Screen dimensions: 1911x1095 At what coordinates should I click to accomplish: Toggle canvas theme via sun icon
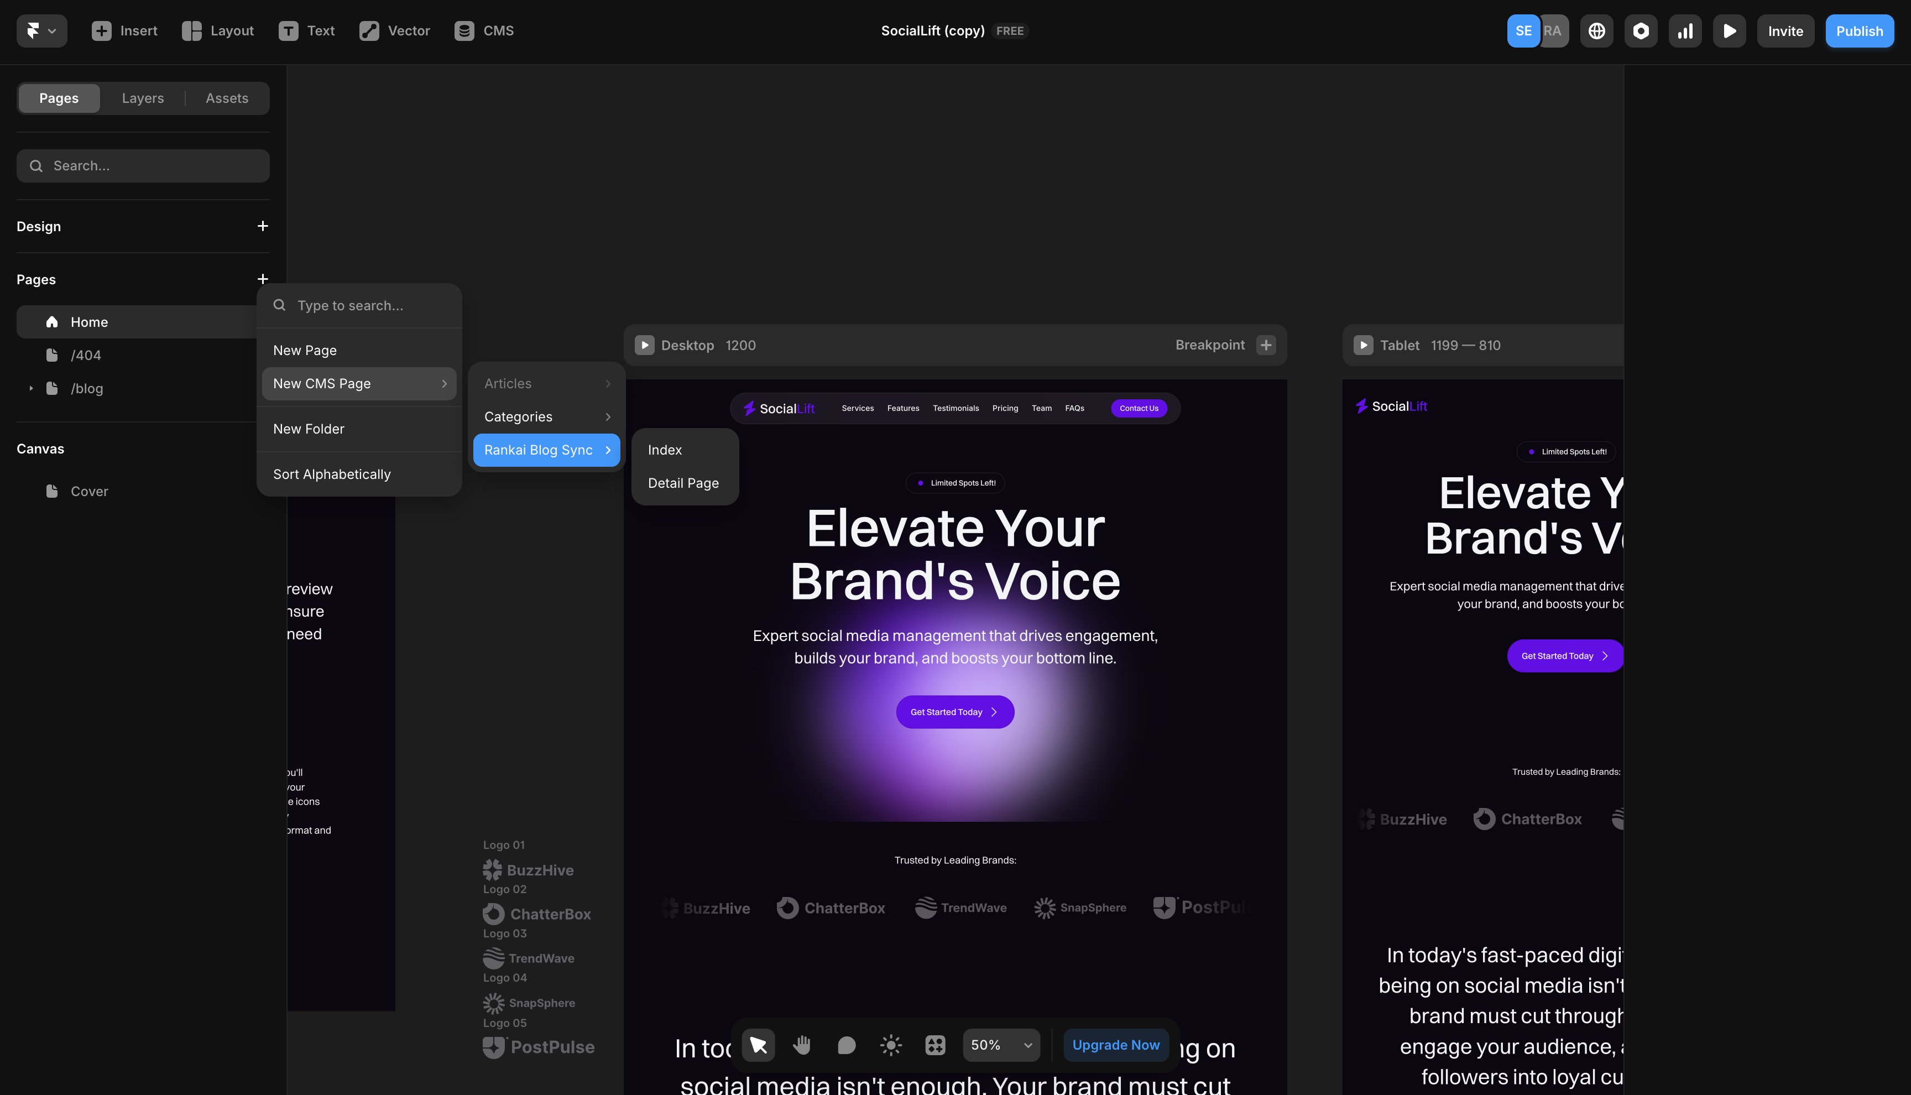[x=890, y=1045]
